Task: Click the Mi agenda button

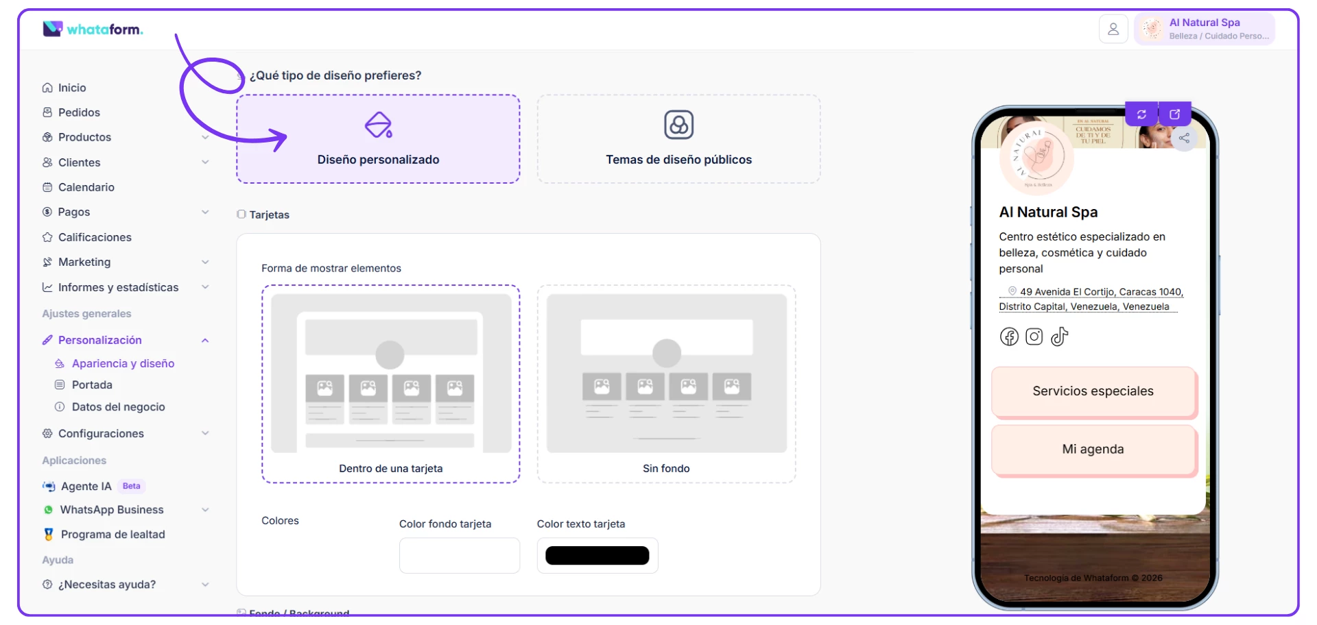Action: pos(1093,450)
